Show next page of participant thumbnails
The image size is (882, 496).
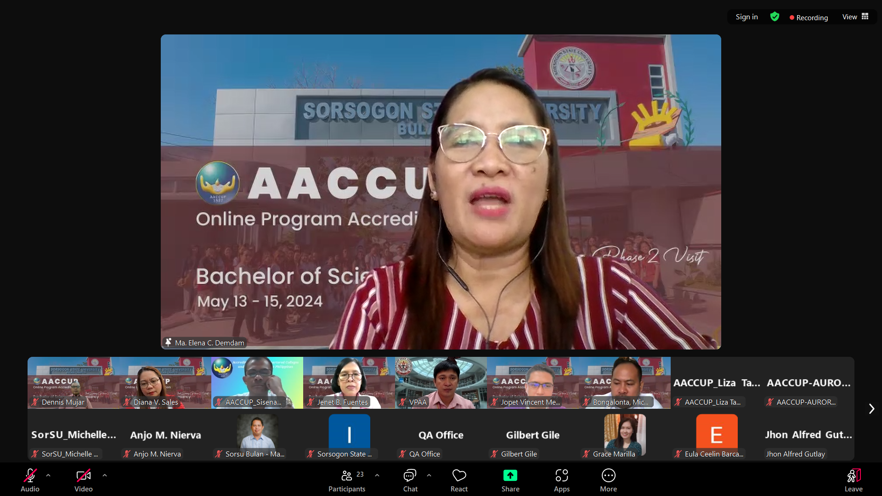click(871, 409)
